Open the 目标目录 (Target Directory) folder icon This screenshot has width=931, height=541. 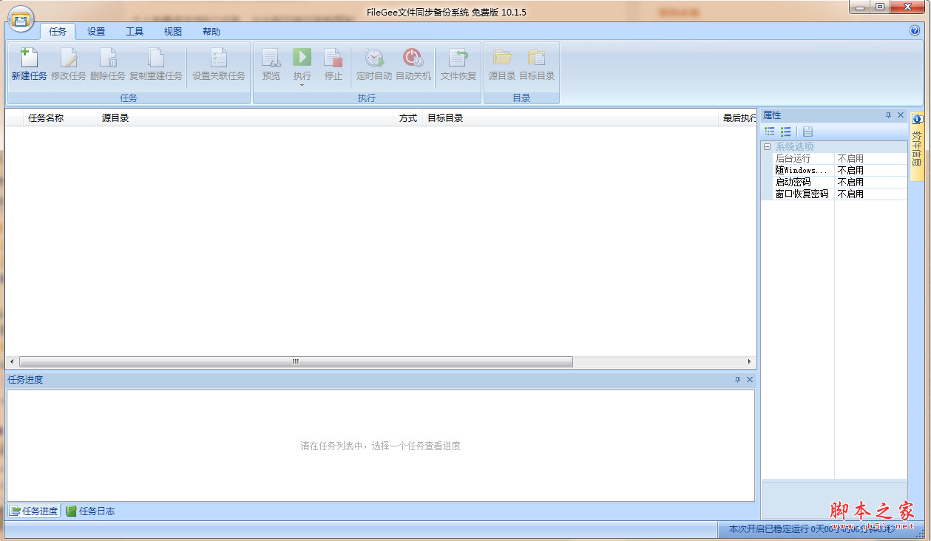coord(537,58)
